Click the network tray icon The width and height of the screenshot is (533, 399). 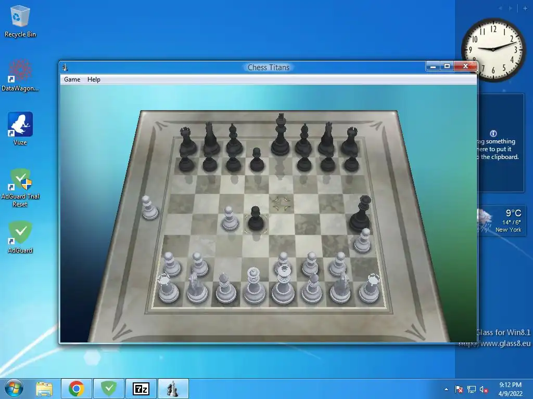[472, 389]
